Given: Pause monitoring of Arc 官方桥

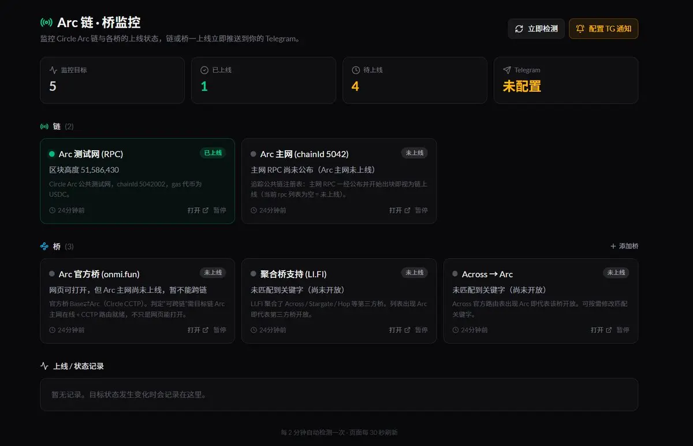Looking at the screenshot, I should coord(219,330).
